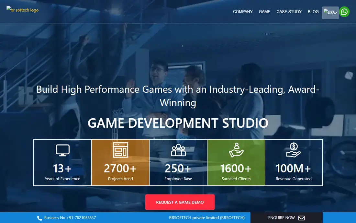Open the USA country dropdown
This screenshot has height=223, width=356.
click(330, 13)
